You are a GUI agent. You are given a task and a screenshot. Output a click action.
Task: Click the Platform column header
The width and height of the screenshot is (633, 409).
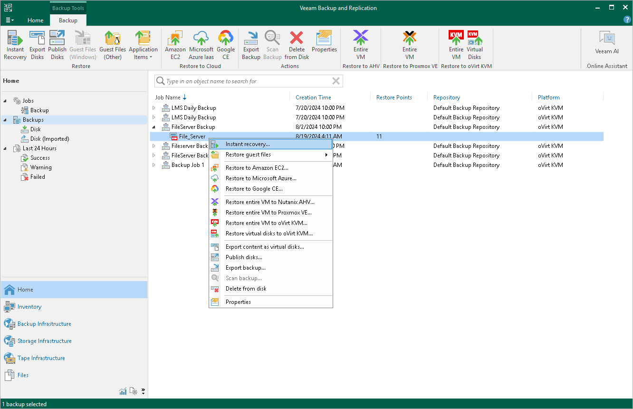(549, 97)
